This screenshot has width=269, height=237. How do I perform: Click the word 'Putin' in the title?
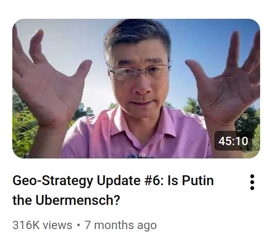198,181
